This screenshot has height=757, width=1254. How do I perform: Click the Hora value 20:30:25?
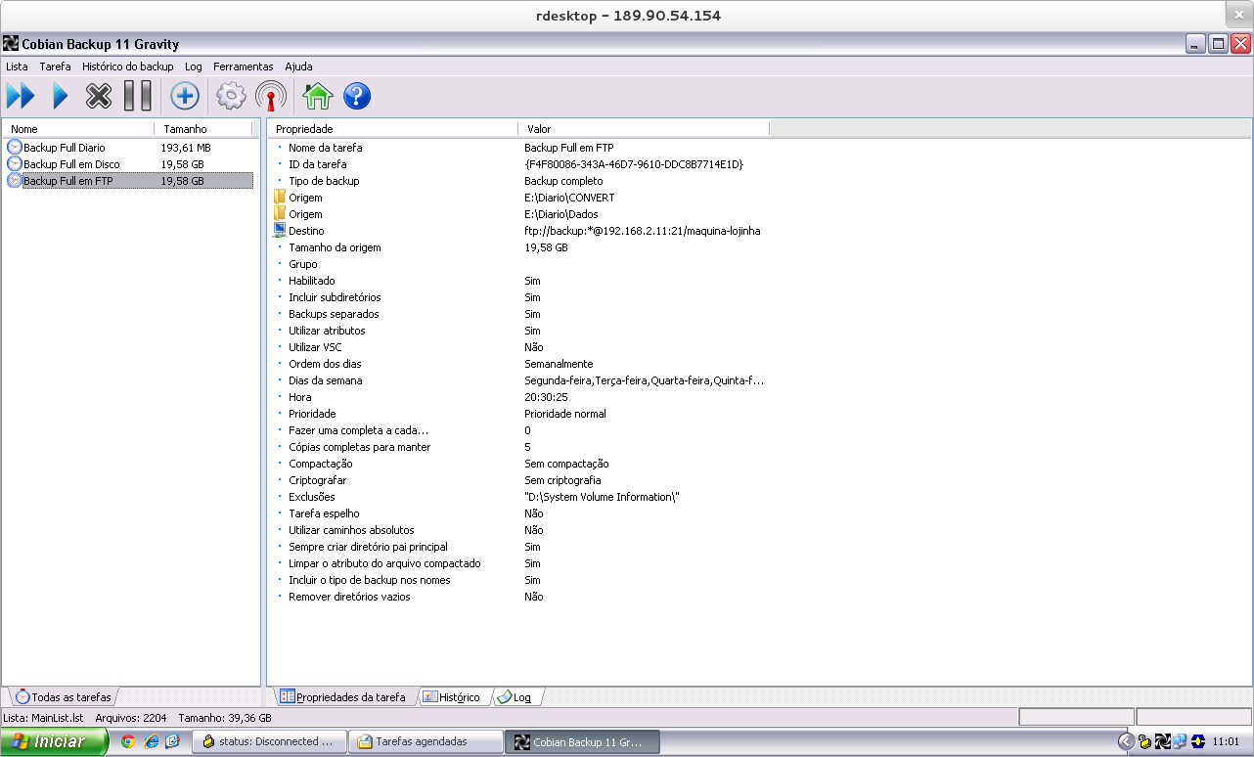click(546, 397)
